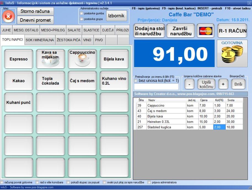Click Storno računa button
This screenshot has height=190, width=252.
tap(35, 11)
